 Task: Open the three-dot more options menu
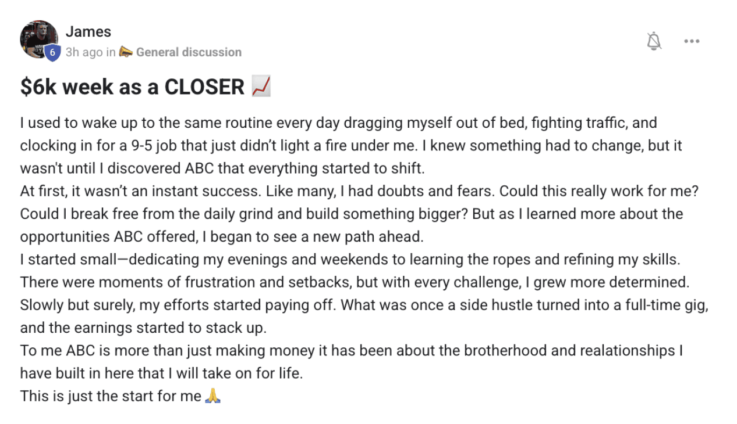coord(692,41)
